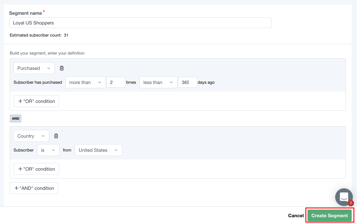The width and height of the screenshot is (357, 224).
Task: Edit the 365 days ago value
Action: coord(187,82)
